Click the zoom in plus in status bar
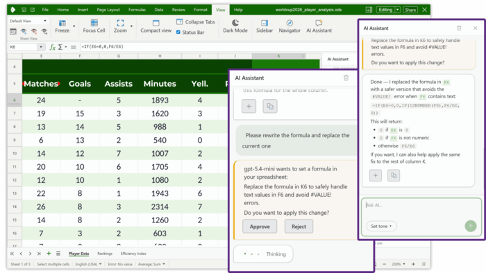 pos(413,264)
